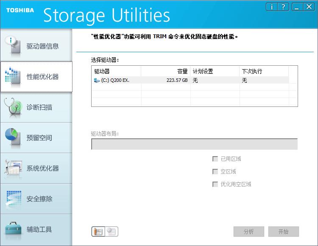
Task: Toggle the 优化用空区域 checkbox
Action: tap(215, 184)
